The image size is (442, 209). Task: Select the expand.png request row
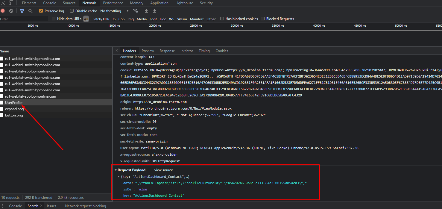pos(56,109)
